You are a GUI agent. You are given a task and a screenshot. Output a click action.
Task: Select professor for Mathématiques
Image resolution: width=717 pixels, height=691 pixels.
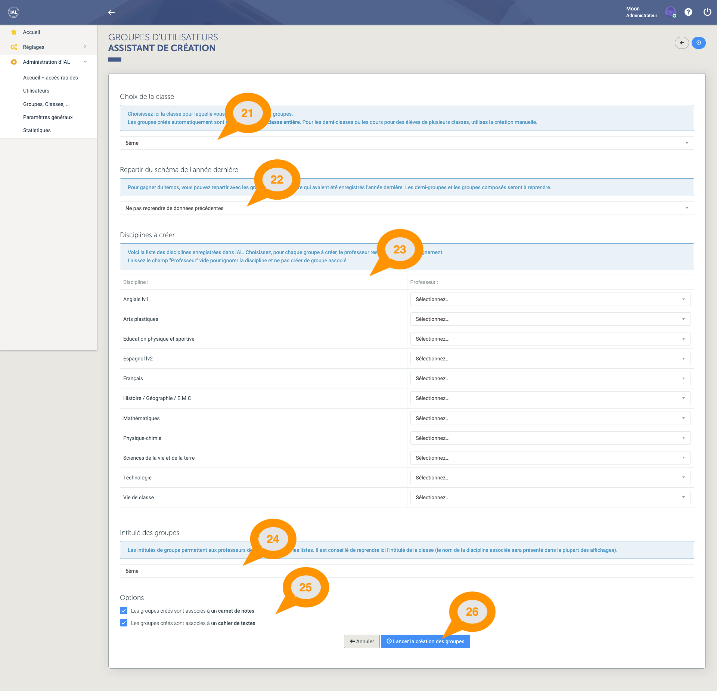pyautogui.click(x=550, y=418)
